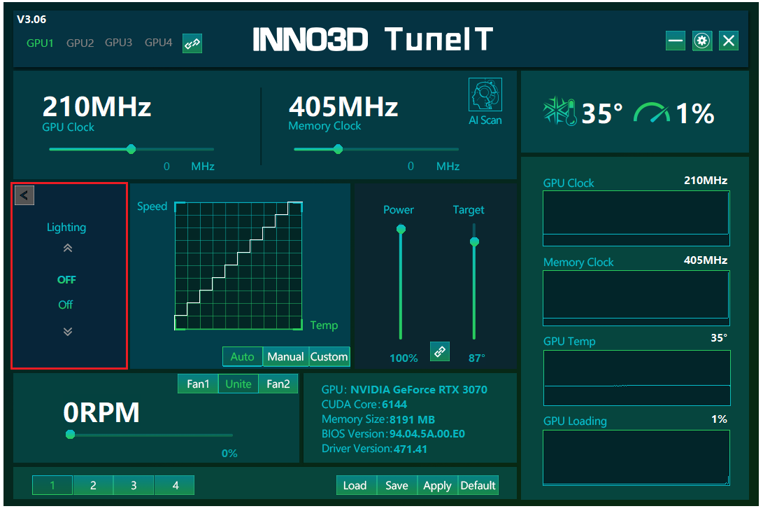Click the GPU sync link icon beside GPU4

coord(192,43)
